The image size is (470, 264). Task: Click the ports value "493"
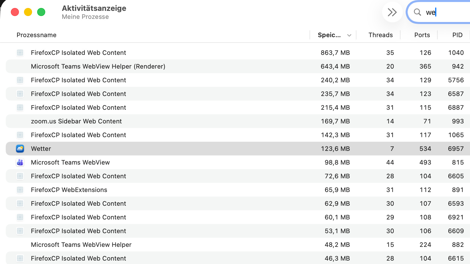coord(425,162)
